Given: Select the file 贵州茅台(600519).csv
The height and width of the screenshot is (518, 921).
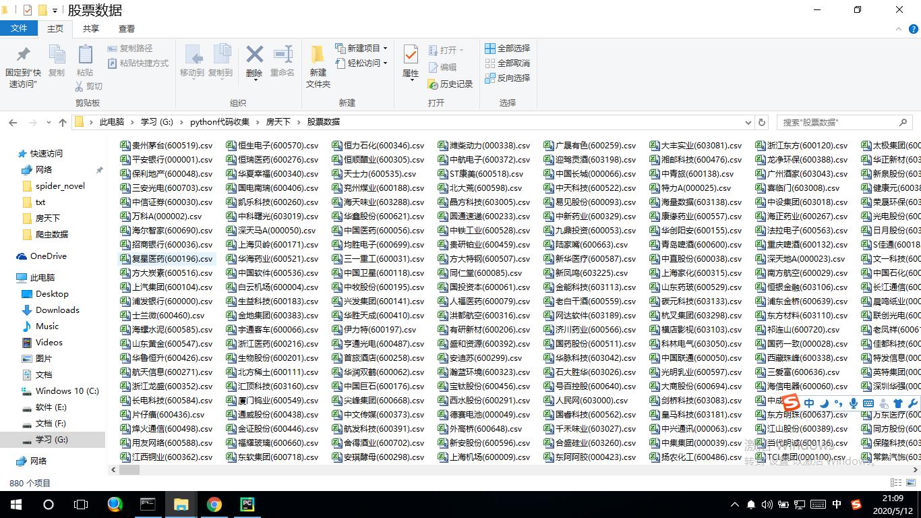Looking at the screenshot, I should click(x=166, y=146).
